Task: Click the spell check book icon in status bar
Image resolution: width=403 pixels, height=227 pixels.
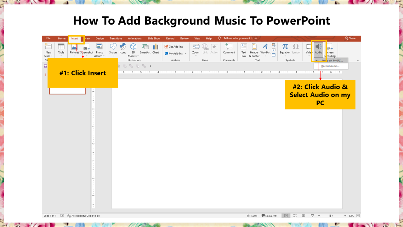Action: click(62, 216)
